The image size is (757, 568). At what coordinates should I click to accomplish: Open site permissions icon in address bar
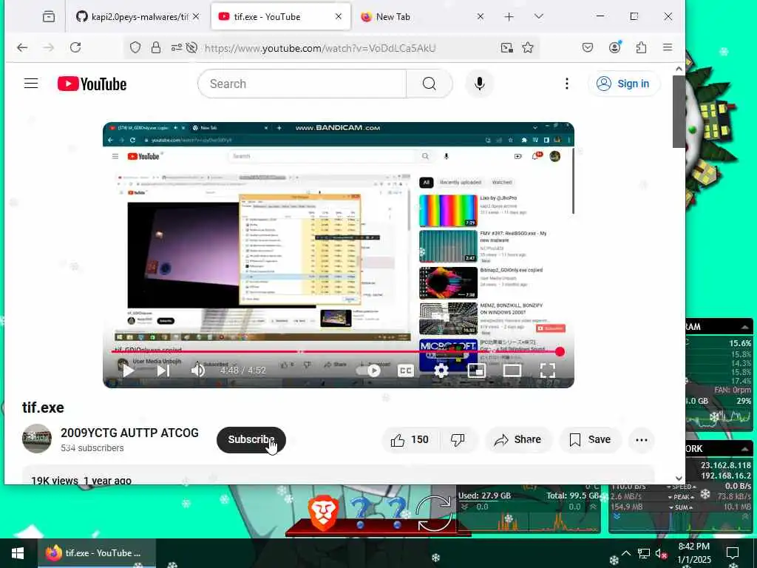tap(176, 47)
